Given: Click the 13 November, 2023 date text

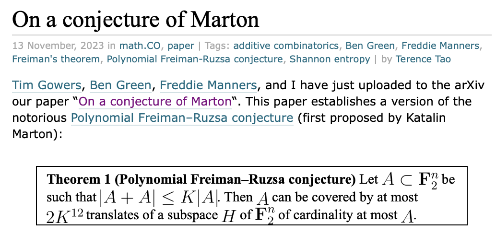Looking at the screenshot, I should 58,46.
